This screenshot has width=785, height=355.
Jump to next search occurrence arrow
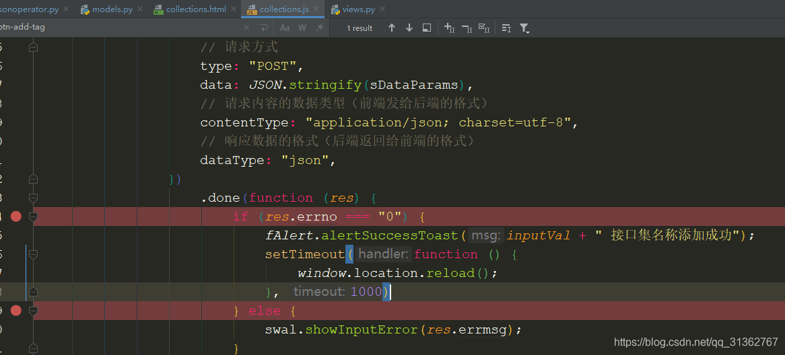pyautogui.click(x=409, y=28)
